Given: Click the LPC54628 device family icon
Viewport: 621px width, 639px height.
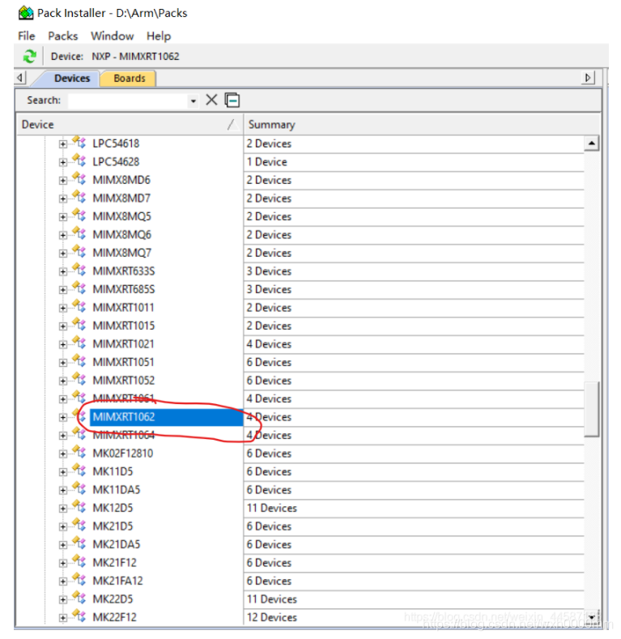Looking at the screenshot, I should pos(79,161).
